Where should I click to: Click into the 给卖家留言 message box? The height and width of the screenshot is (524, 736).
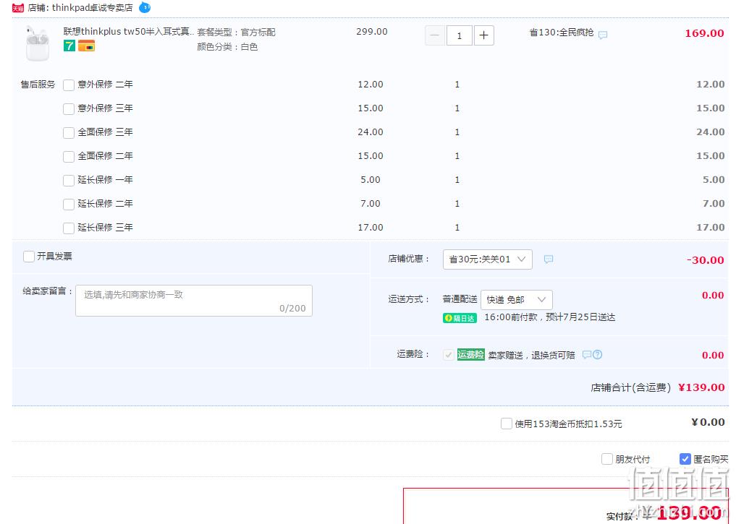pyautogui.click(x=194, y=301)
